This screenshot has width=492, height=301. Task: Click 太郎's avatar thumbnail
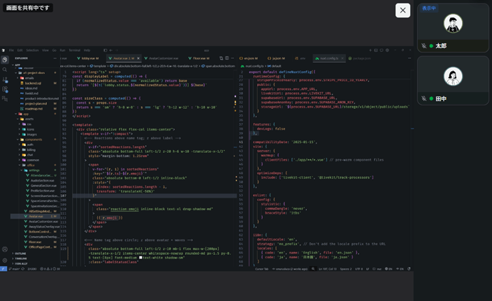[453, 24]
